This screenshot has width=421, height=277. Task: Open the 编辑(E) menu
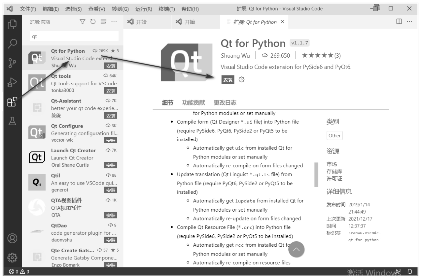[51, 9]
